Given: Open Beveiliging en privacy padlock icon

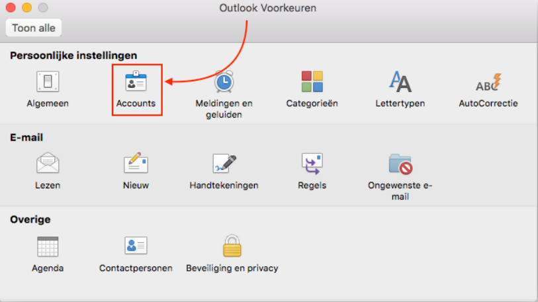Looking at the screenshot, I should click(232, 246).
